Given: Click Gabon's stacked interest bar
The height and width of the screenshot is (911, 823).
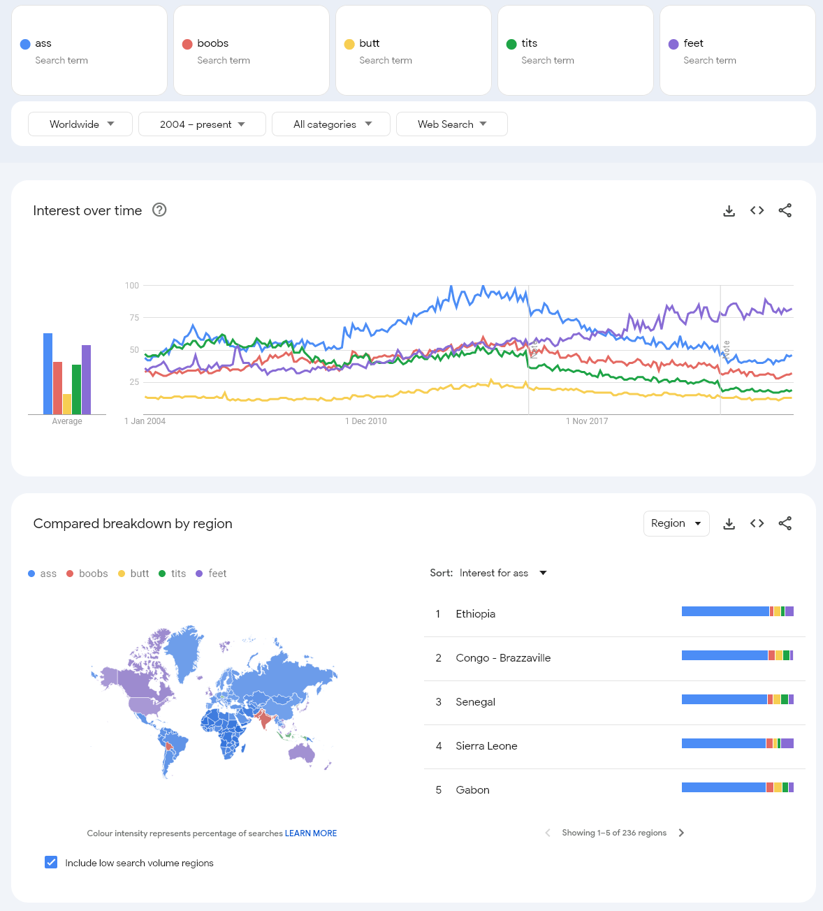Looking at the screenshot, I should tap(738, 787).
